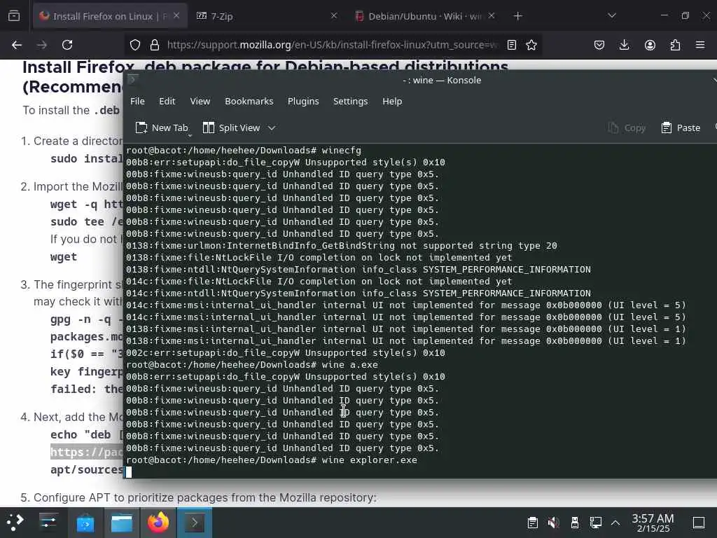Click the Copy button in Konsole toolbar
The image size is (717, 538).
[x=627, y=127]
